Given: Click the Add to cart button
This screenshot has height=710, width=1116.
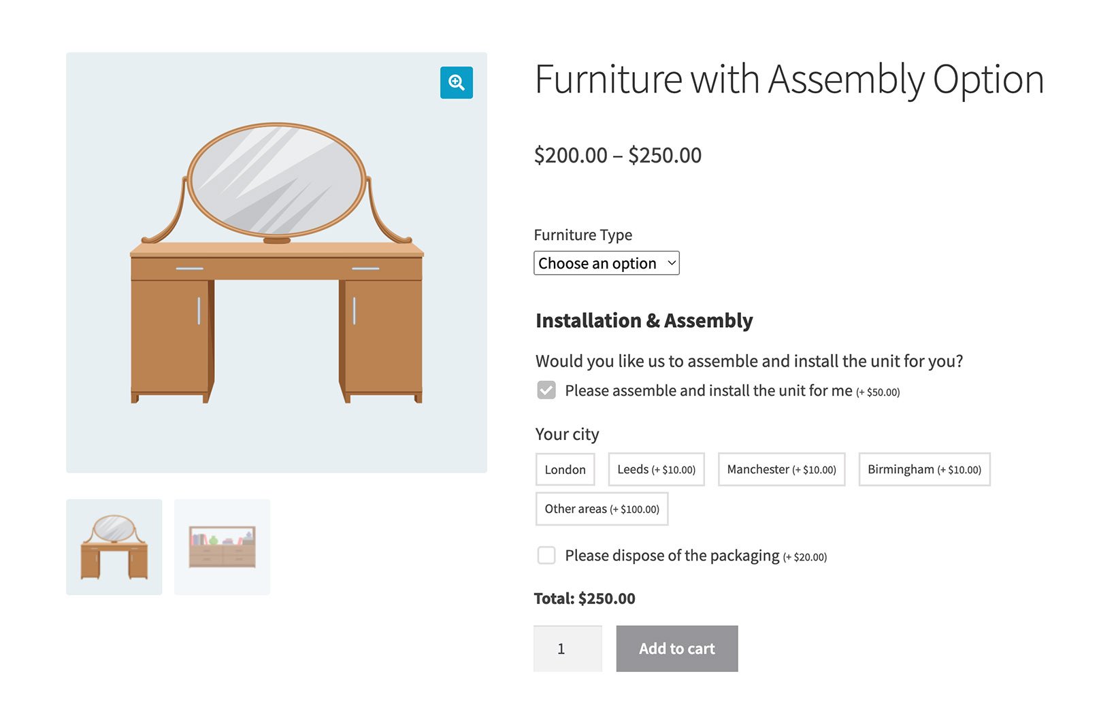Looking at the screenshot, I should tap(676, 648).
